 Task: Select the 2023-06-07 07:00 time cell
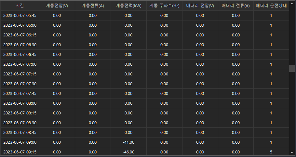pyautogui.click(x=20, y=64)
